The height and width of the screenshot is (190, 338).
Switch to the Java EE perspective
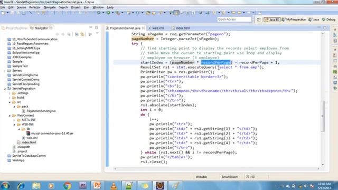tap(272, 20)
